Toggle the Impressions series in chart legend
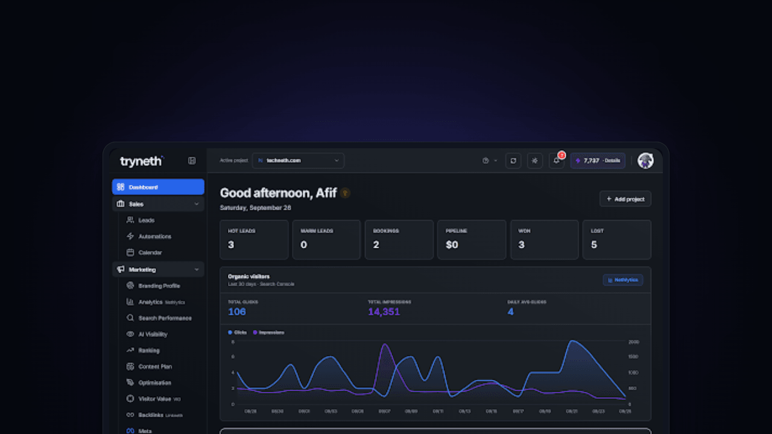 269,332
